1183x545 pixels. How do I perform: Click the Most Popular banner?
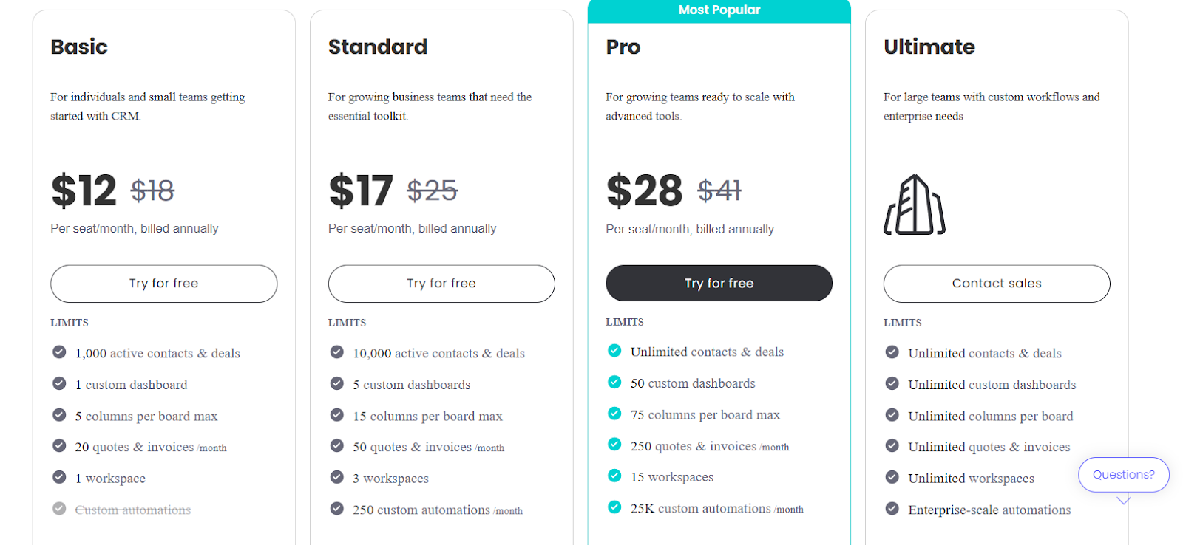tap(719, 10)
